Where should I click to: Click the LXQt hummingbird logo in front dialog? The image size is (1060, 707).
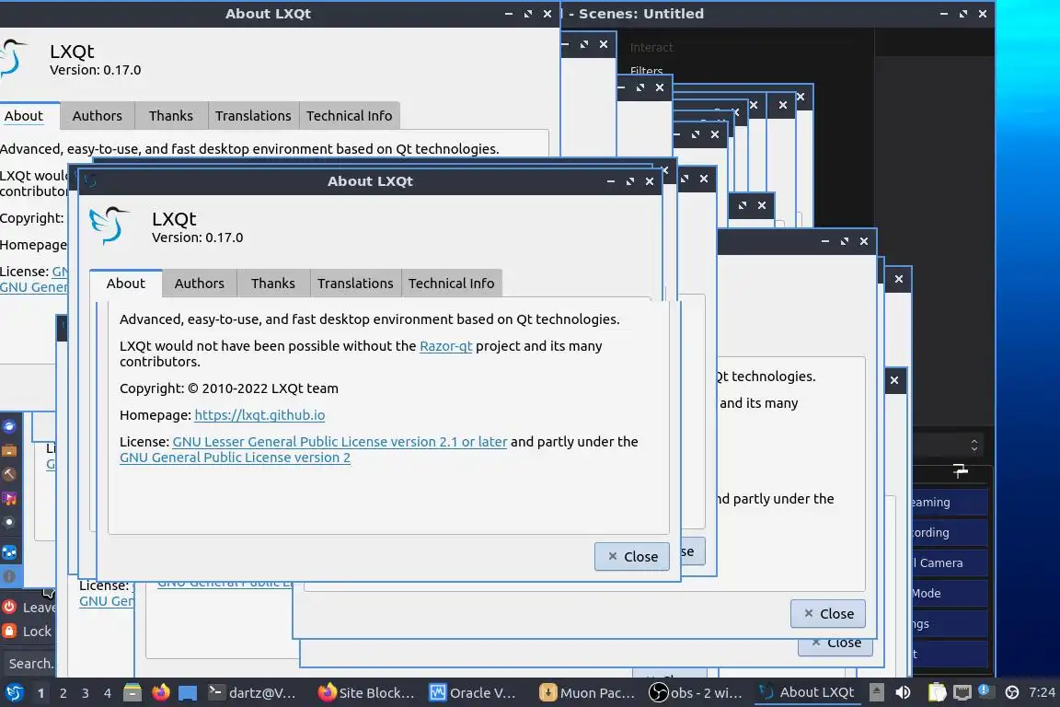[x=109, y=226]
